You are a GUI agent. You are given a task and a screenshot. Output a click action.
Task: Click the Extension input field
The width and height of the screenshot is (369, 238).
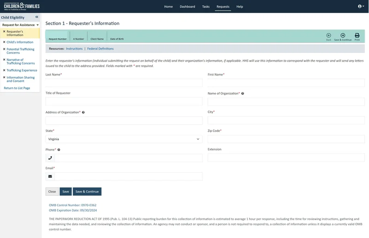pos(286,157)
